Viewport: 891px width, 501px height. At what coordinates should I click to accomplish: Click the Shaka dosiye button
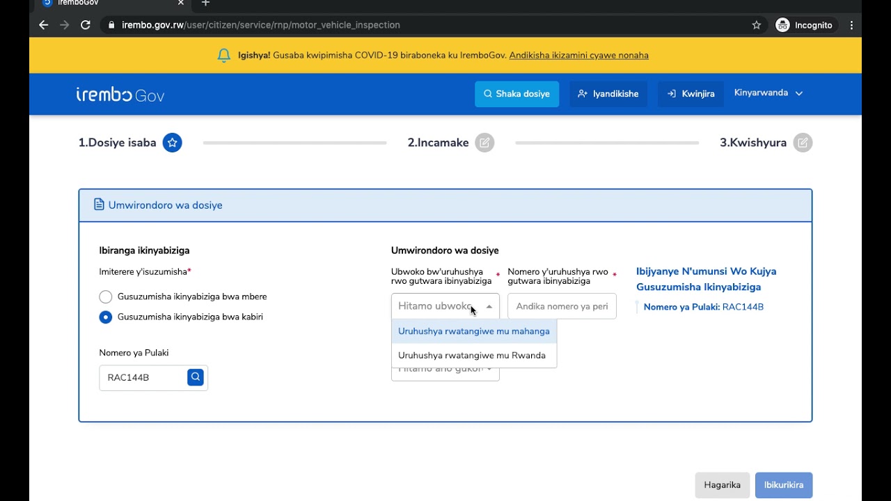pyautogui.click(x=517, y=94)
